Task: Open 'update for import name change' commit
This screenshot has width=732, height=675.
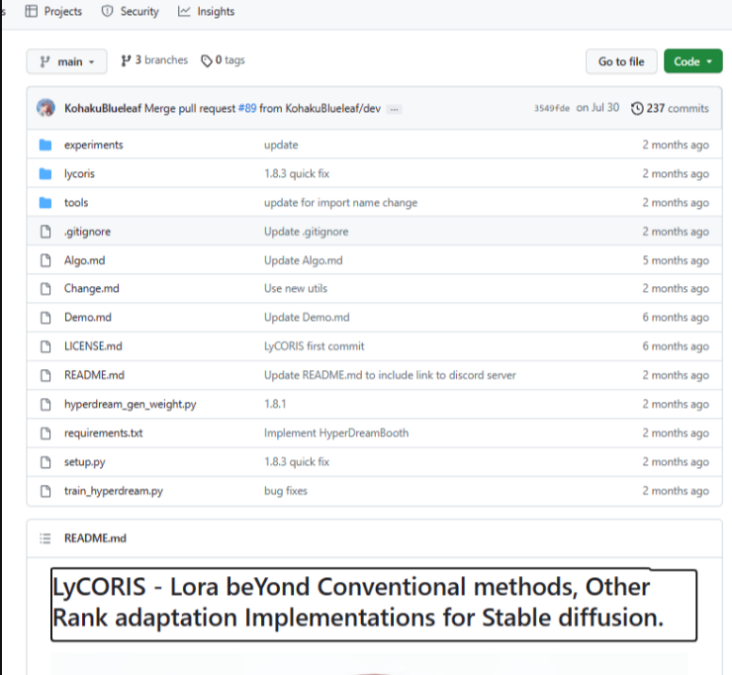Action: [x=341, y=203]
